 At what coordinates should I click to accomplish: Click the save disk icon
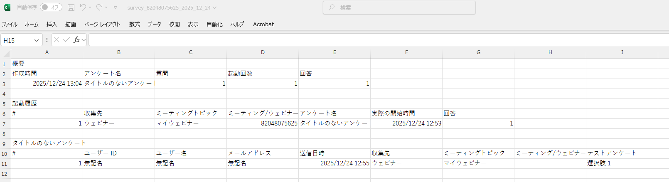click(71, 7)
